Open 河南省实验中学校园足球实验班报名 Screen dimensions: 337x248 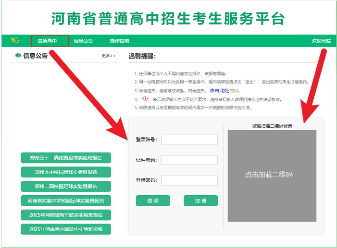[x=66, y=201]
